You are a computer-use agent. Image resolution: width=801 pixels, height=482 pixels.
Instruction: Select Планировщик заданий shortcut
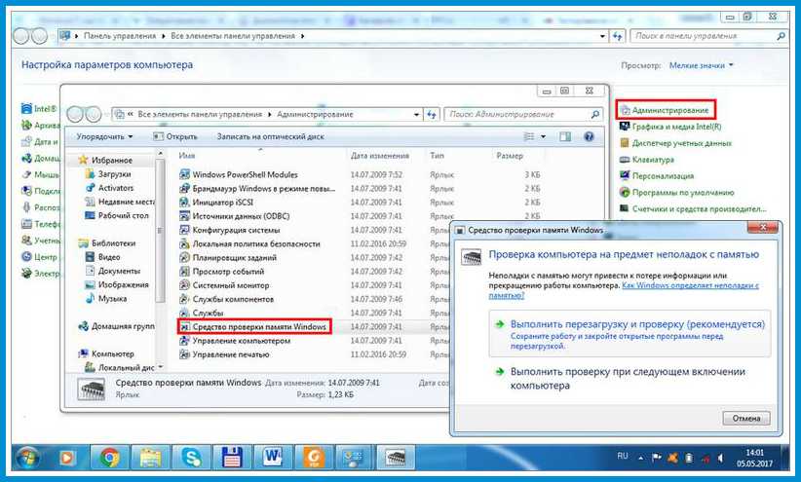[x=228, y=257]
